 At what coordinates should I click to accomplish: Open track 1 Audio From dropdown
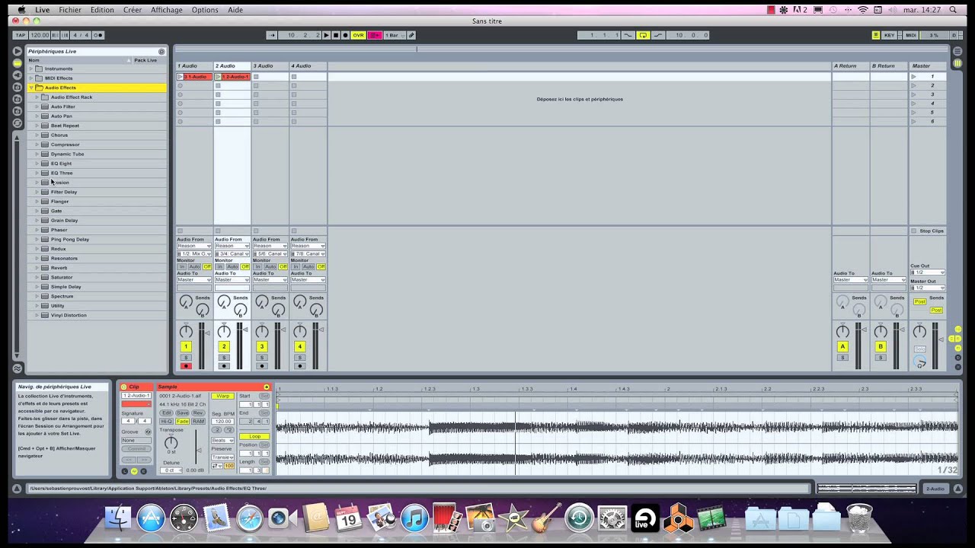pyautogui.click(x=194, y=246)
